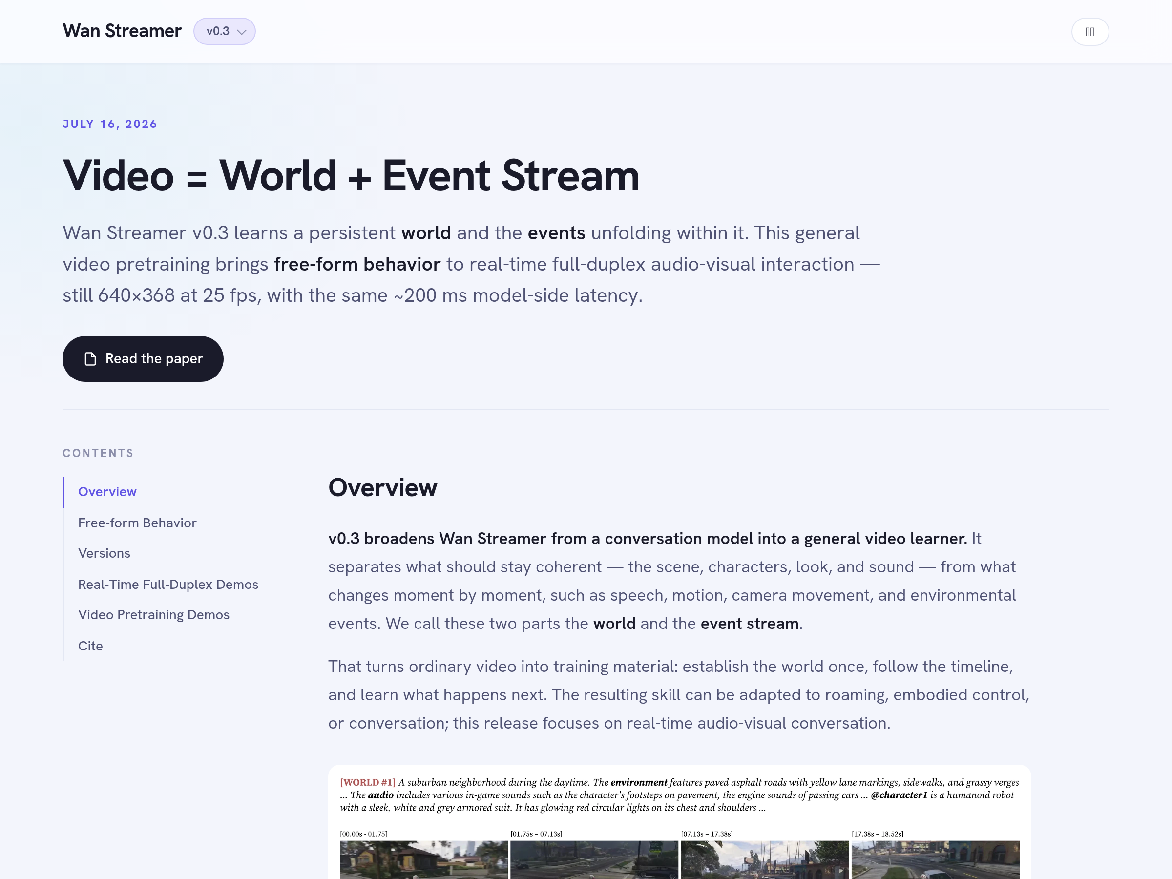The height and width of the screenshot is (879, 1172).
Task: Jump to the Versions section
Action: (104, 553)
